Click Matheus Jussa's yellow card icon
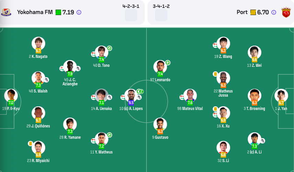294x172 pixels. coord(215,74)
